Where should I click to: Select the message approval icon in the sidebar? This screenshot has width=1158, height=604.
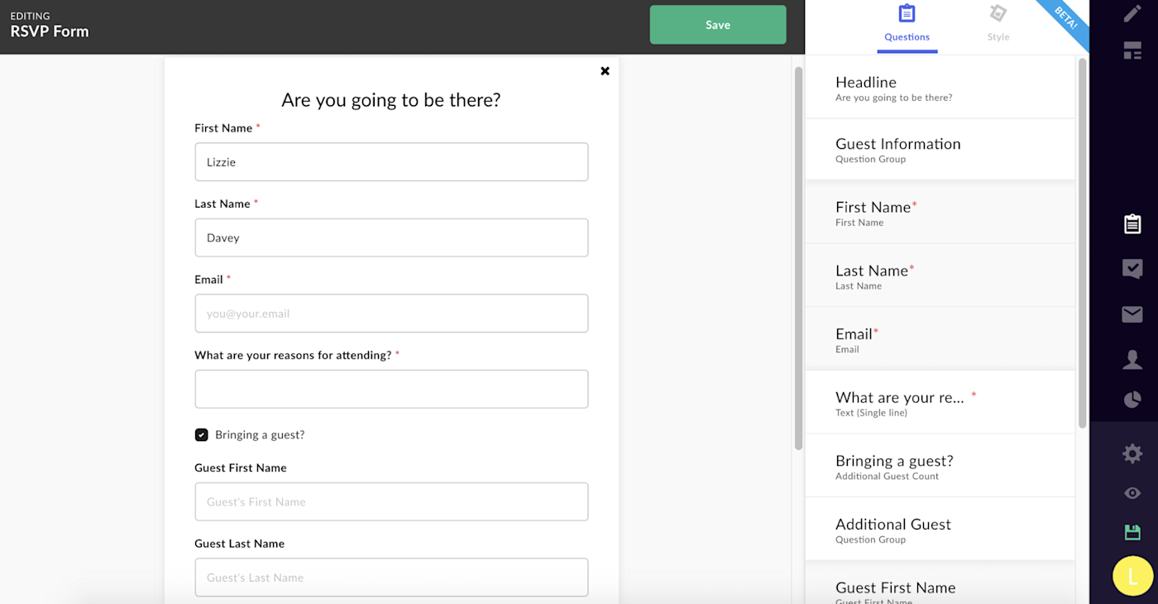1132,269
